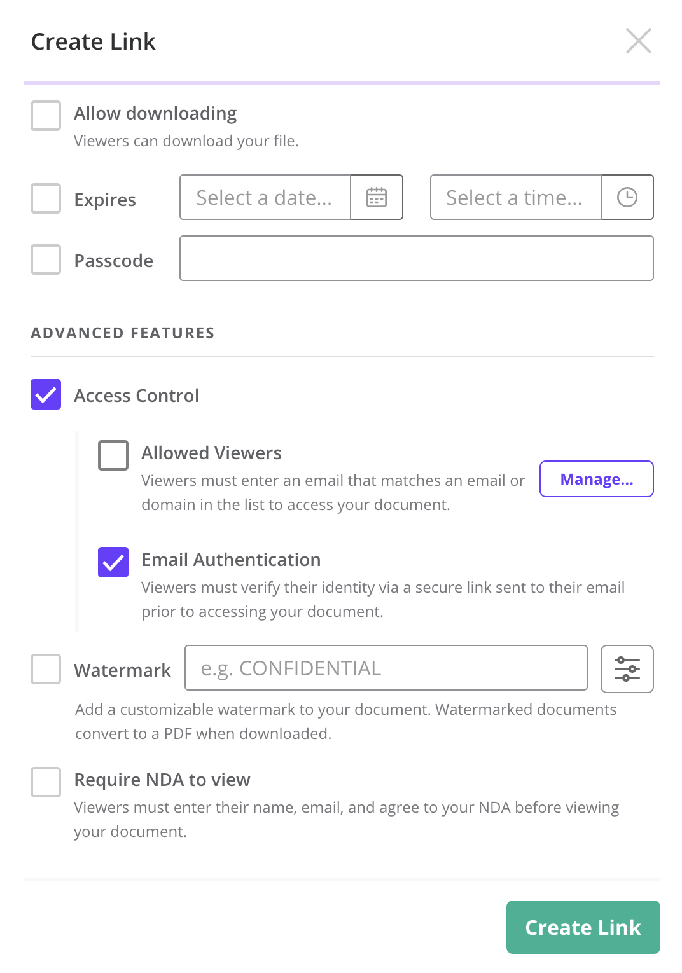Turn on the Watermark checkbox
682x973 pixels.
pos(46,669)
